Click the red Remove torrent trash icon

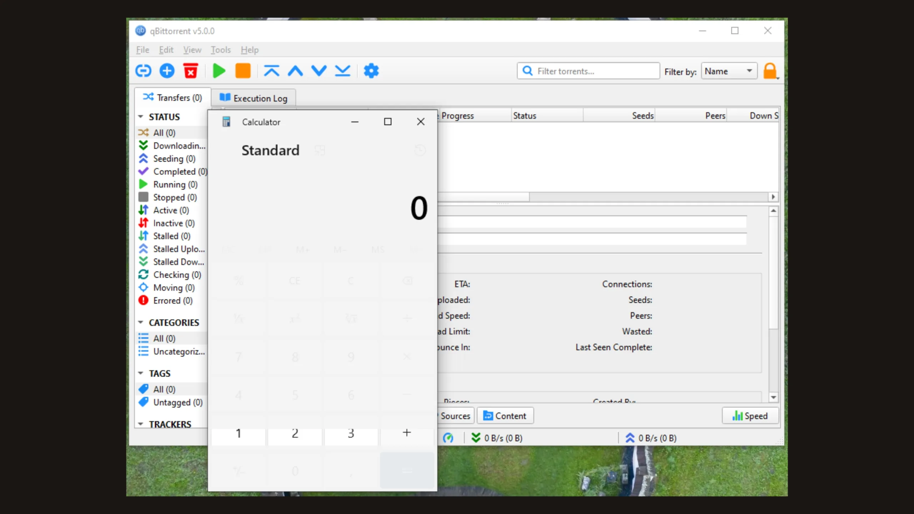pyautogui.click(x=190, y=71)
